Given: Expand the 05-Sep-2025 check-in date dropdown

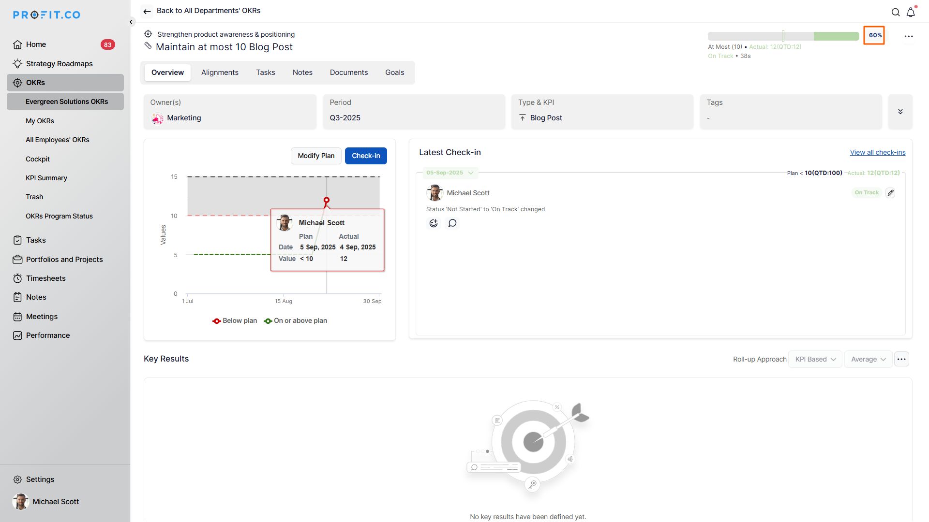Looking at the screenshot, I should point(450,173).
